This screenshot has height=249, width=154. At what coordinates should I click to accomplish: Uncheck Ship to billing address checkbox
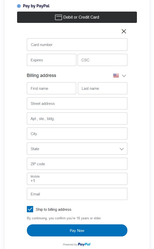pyautogui.click(x=30, y=209)
